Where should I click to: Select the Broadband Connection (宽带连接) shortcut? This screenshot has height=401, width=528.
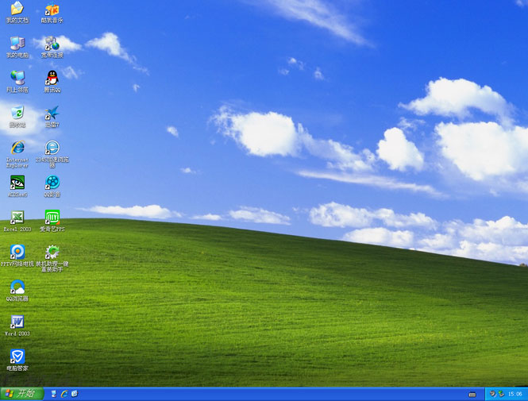[52, 47]
